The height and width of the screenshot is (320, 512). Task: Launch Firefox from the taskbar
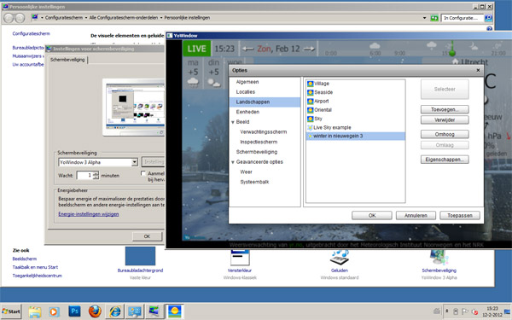95,311
